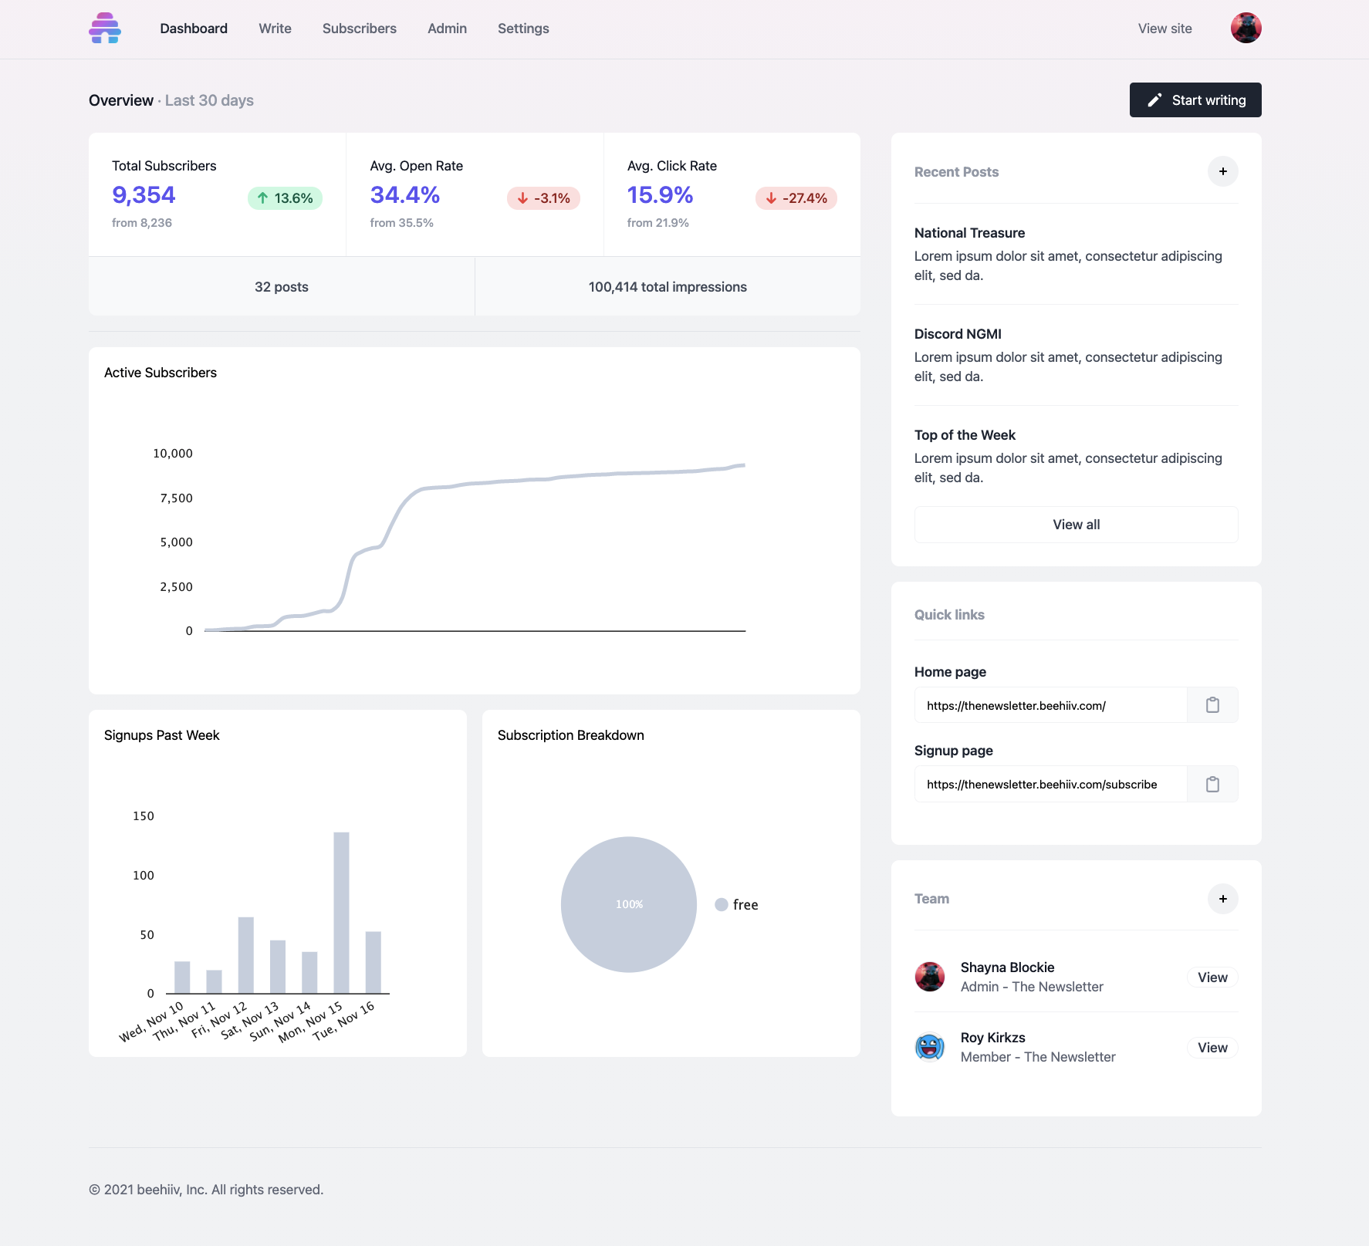Go to the Subscribers tab
1369x1246 pixels.
tap(359, 29)
